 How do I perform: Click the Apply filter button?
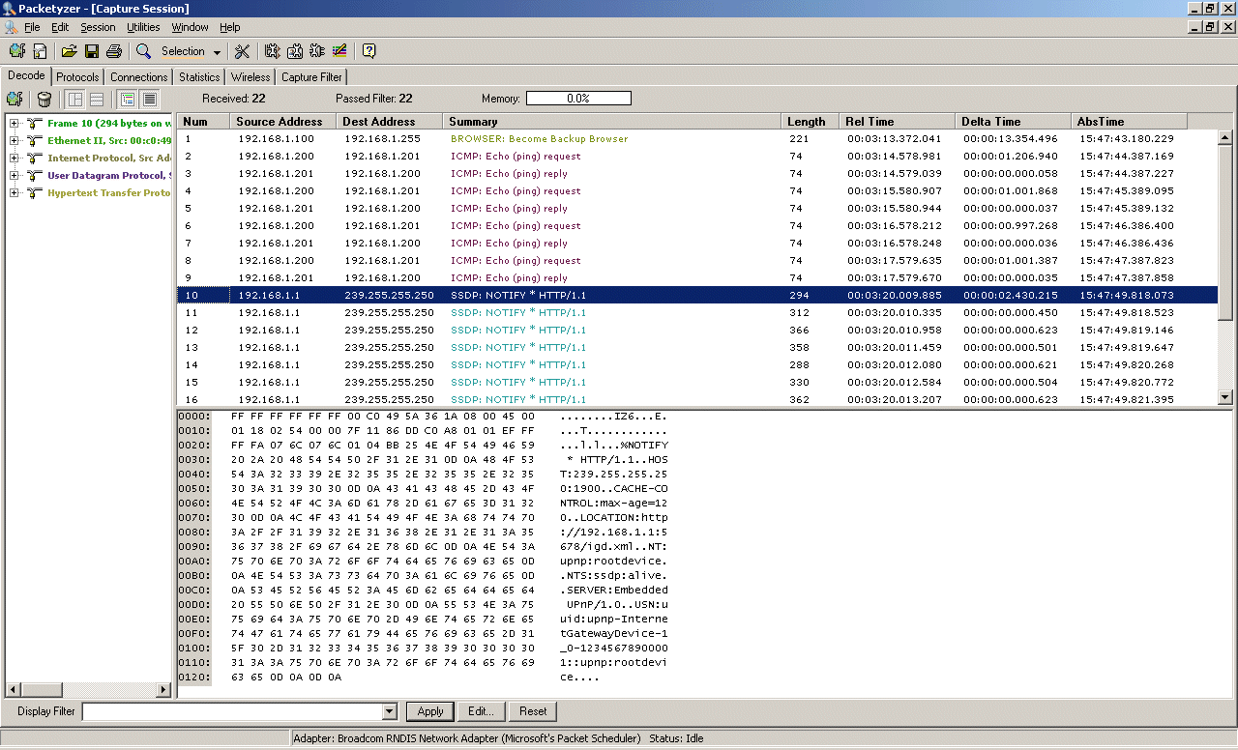(x=430, y=711)
